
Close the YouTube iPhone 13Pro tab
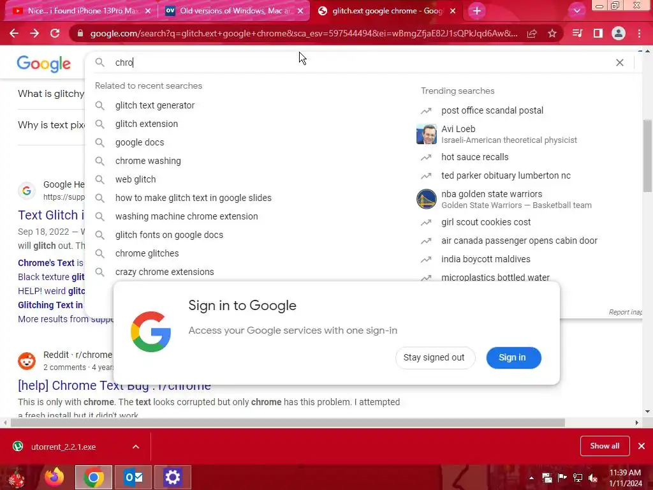pyautogui.click(x=148, y=11)
